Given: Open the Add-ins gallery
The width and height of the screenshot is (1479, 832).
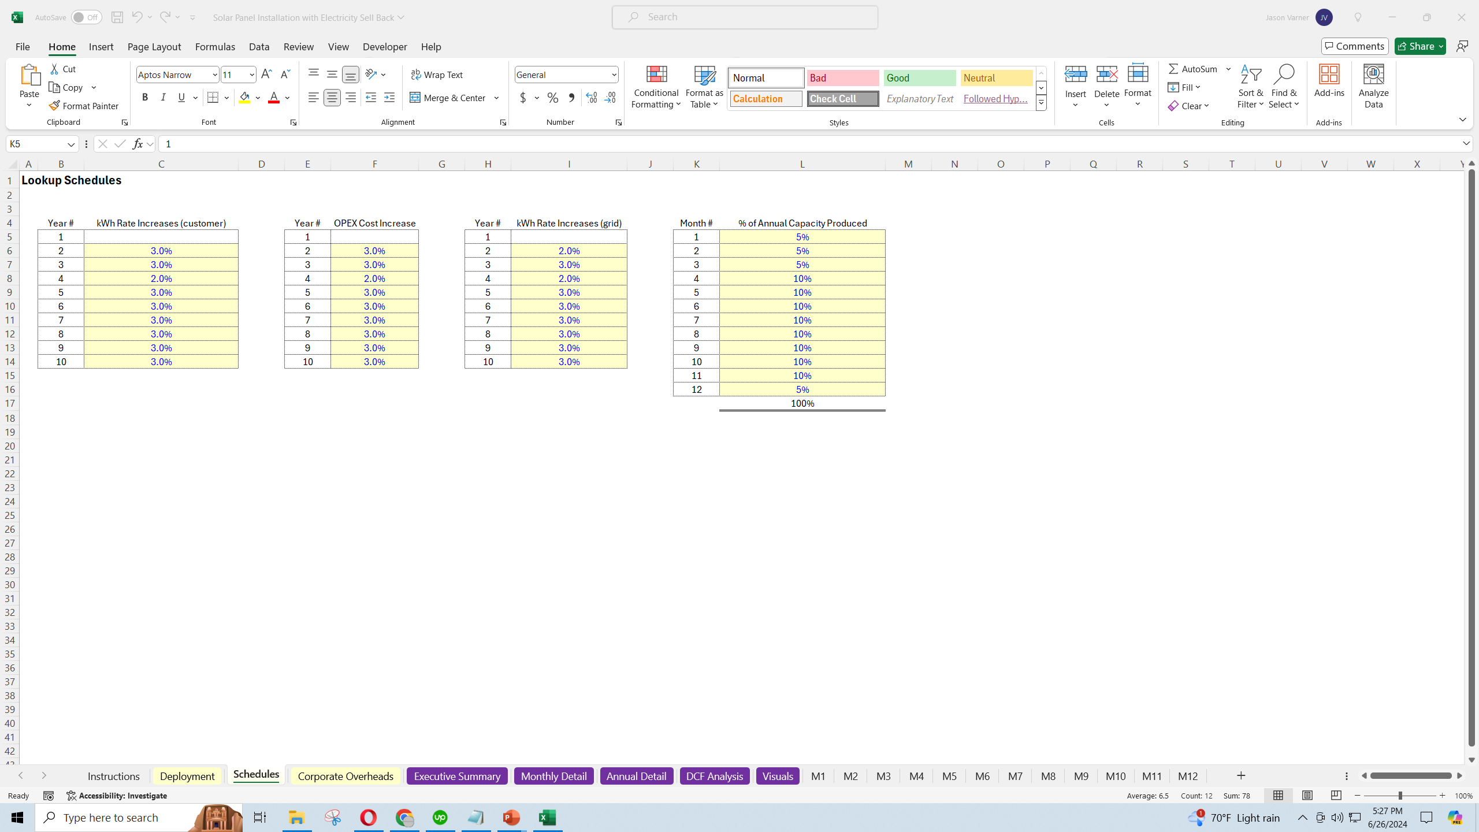Looking at the screenshot, I should (x=1329, y=81).
